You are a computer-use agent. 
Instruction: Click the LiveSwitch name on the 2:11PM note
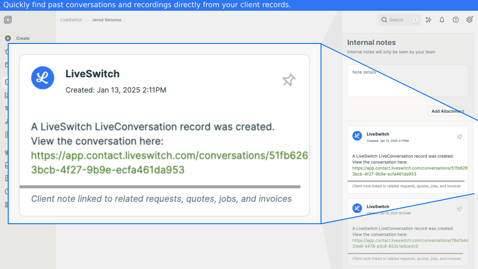378,134
